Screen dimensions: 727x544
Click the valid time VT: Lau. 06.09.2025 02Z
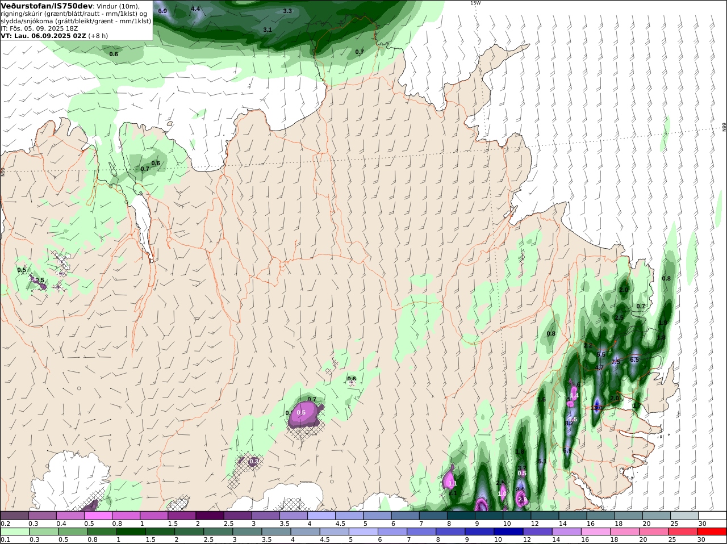coord(44,35)
